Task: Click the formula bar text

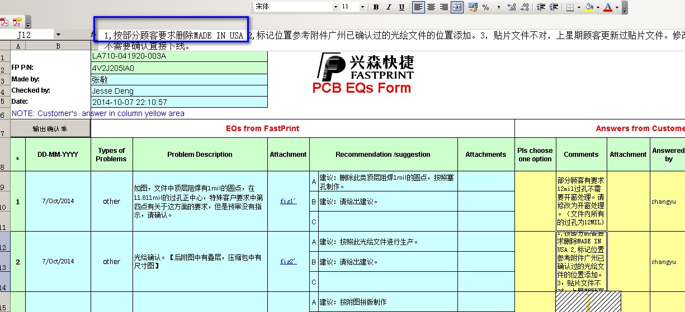Action: coord(391,41)
